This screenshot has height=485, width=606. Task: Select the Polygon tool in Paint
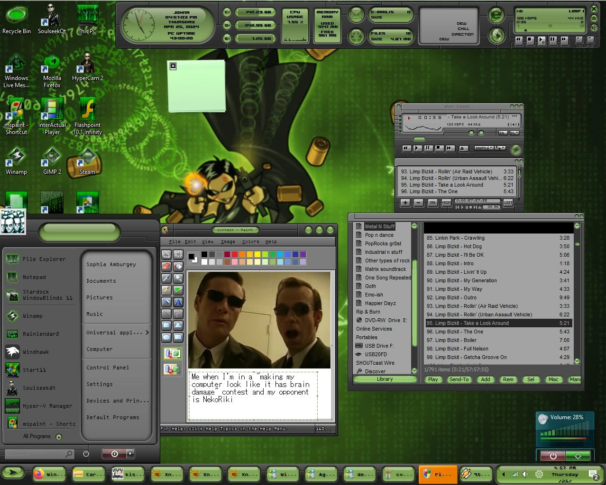click(178, 326)
